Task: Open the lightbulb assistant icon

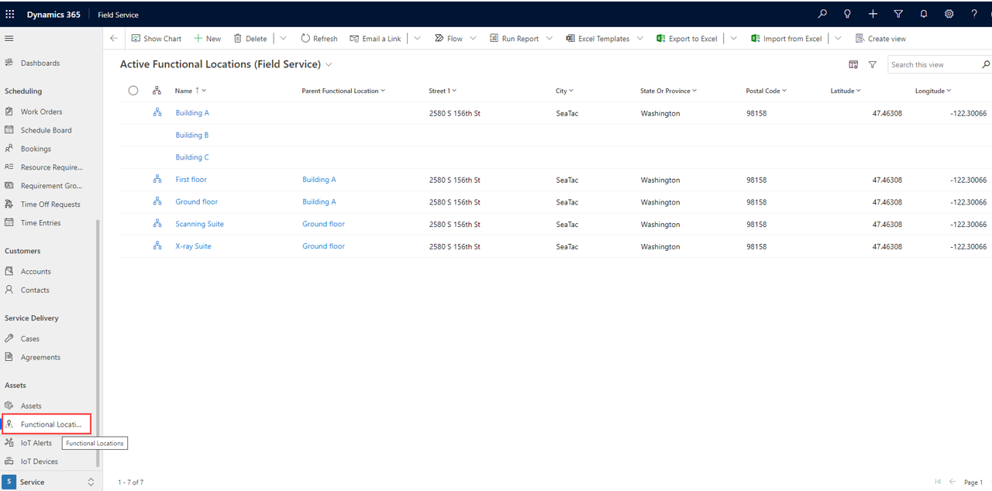Action: tap(848, 14)
